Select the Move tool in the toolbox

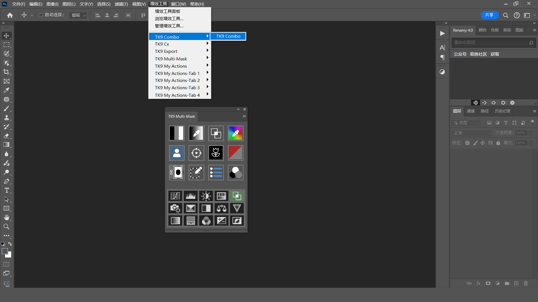tap(6, 36)
